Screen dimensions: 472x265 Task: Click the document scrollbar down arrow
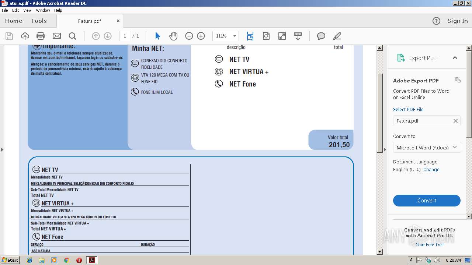pyautogui.click(x=380, y=252)
